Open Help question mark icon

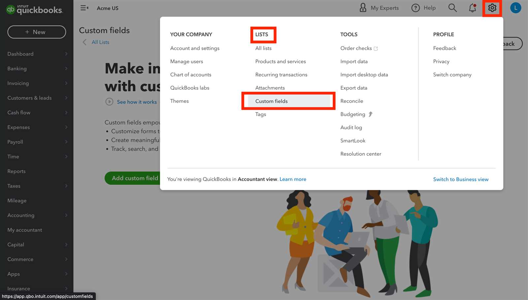coord(415,8)
